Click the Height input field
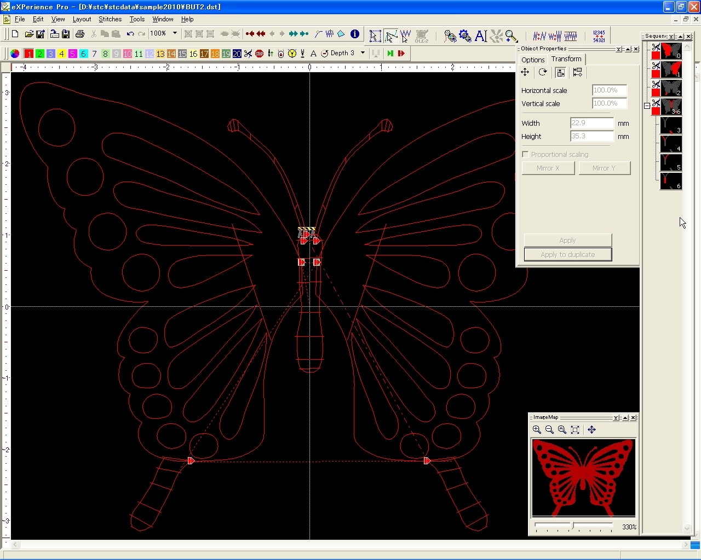Screen dimensions: 701x560 (591, 136)
